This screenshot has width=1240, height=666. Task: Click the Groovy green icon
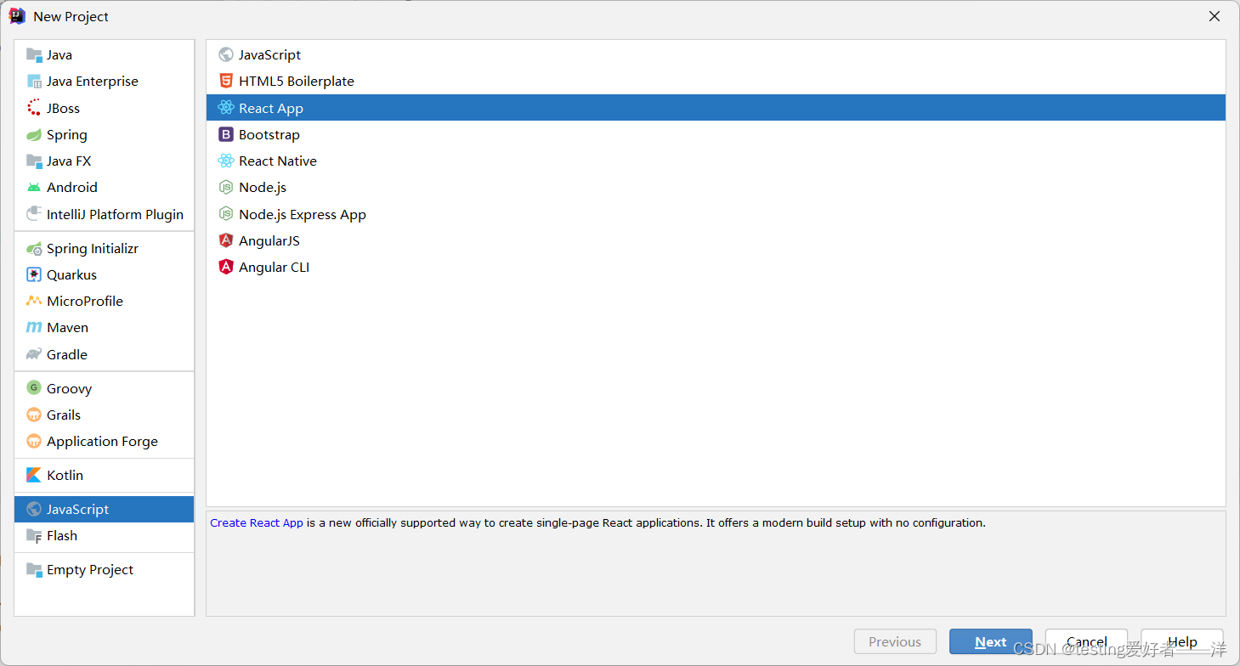[34, 388]
